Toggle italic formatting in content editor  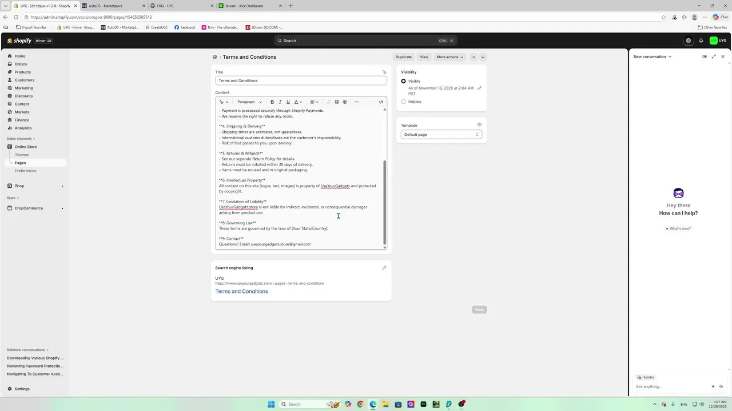coord(280,102)
